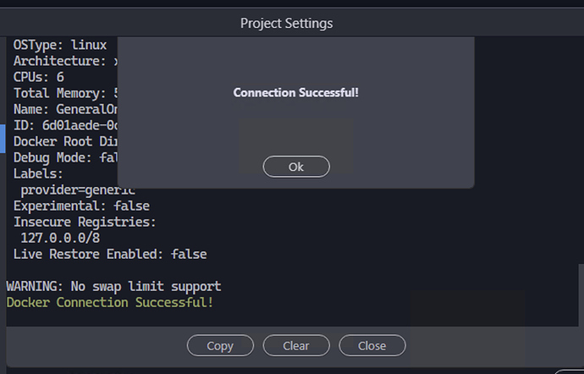Click the 127.0.0.0/8 registry entry

pyautogui.click(x=60, y=238)
